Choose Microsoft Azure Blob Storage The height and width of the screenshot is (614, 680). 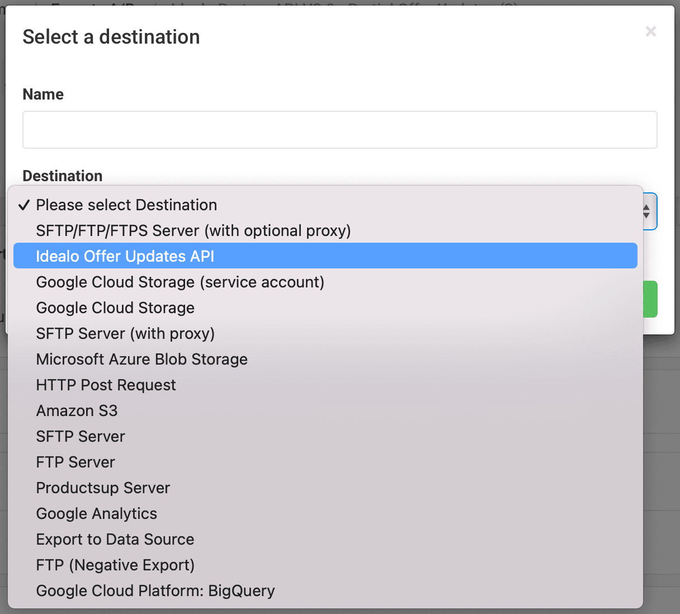[141, 360]
